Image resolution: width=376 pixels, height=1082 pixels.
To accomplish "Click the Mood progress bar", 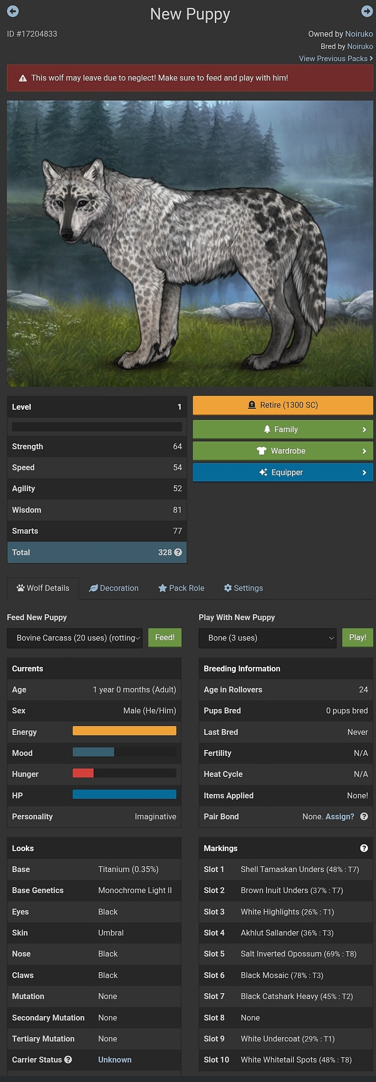I will click(125, 752).
